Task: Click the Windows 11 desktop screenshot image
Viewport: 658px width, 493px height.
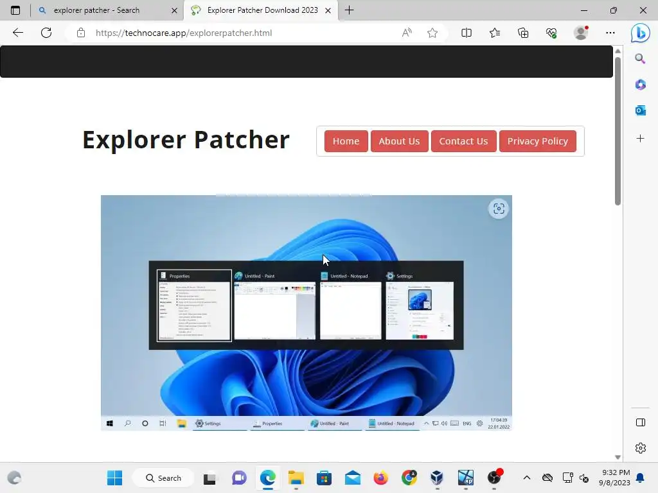Action: pyautogui.click(x=307, y=313)
